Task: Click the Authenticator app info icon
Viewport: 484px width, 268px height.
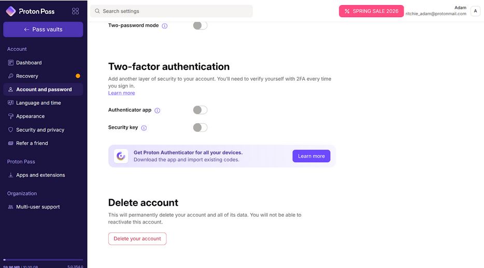Action: pos(158,110)
